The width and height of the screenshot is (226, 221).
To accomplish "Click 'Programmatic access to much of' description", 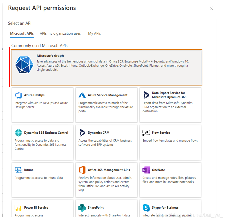I will tap(106, 107).
